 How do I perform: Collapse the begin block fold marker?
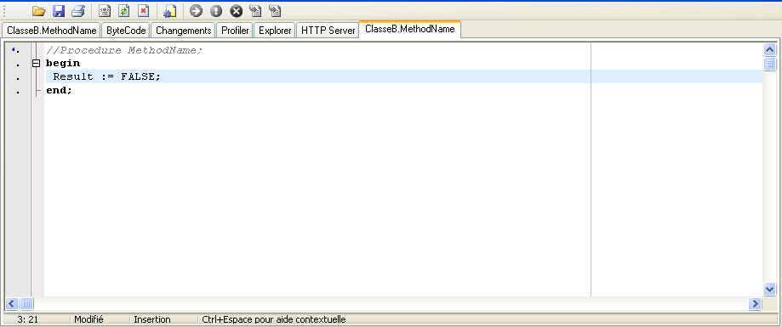(x=36, y=63)
